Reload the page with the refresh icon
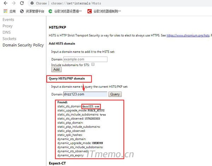 22,3
